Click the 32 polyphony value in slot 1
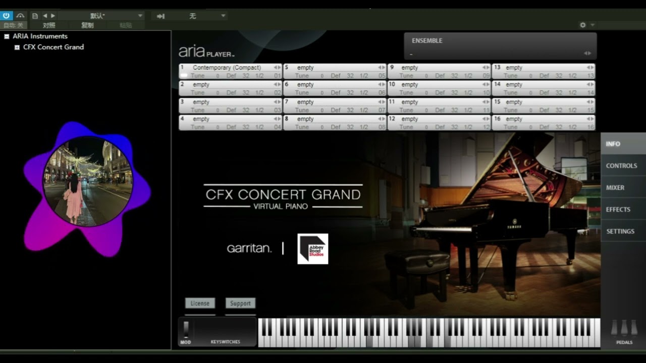This screenshot has height=363, width=646. point(246,76)
